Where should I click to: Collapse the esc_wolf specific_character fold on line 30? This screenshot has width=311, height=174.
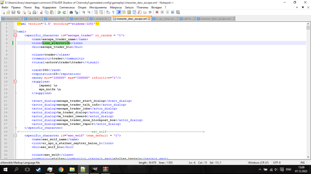click(x=15, y=136)
